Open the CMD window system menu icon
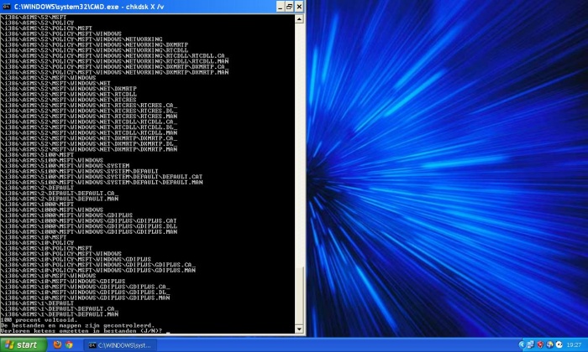This screenshot has height=352, width=588. (5, 7)
